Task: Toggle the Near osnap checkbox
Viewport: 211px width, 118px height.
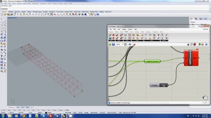Action: pos(7,110)
